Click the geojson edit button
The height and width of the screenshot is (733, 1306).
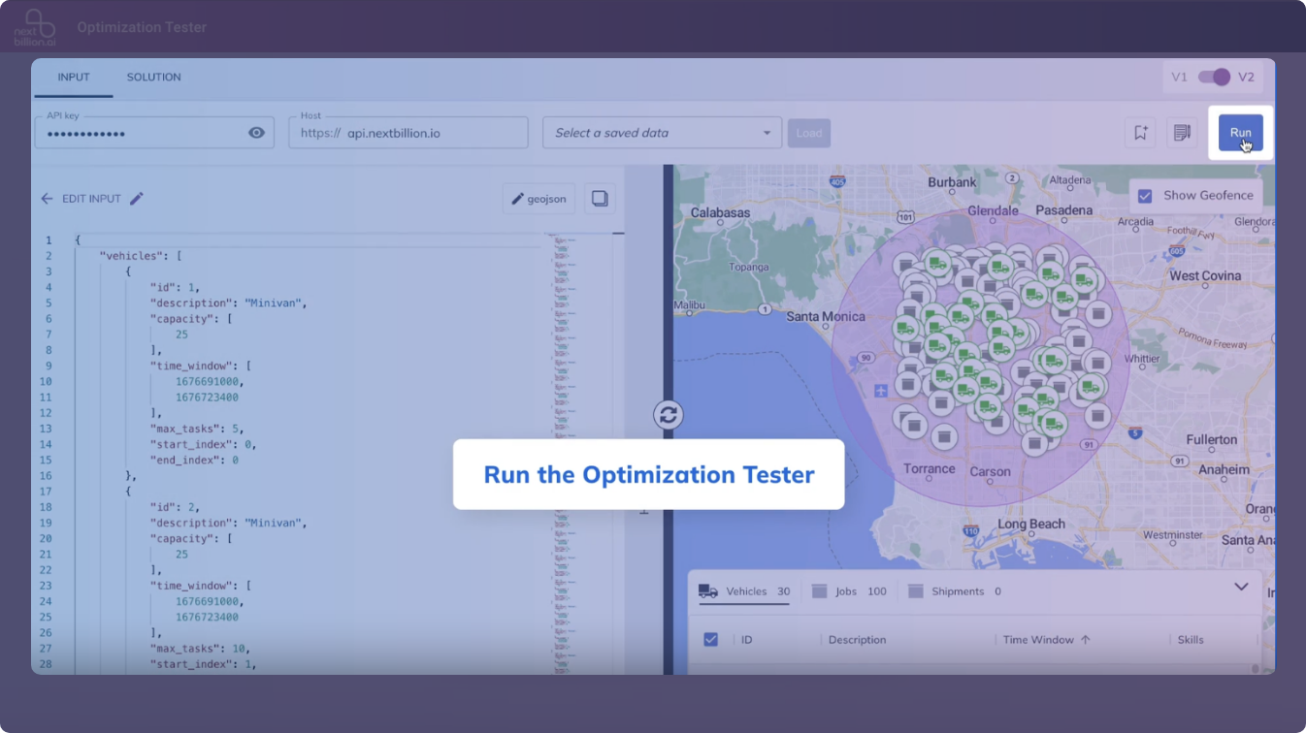(x=538, y=198)
